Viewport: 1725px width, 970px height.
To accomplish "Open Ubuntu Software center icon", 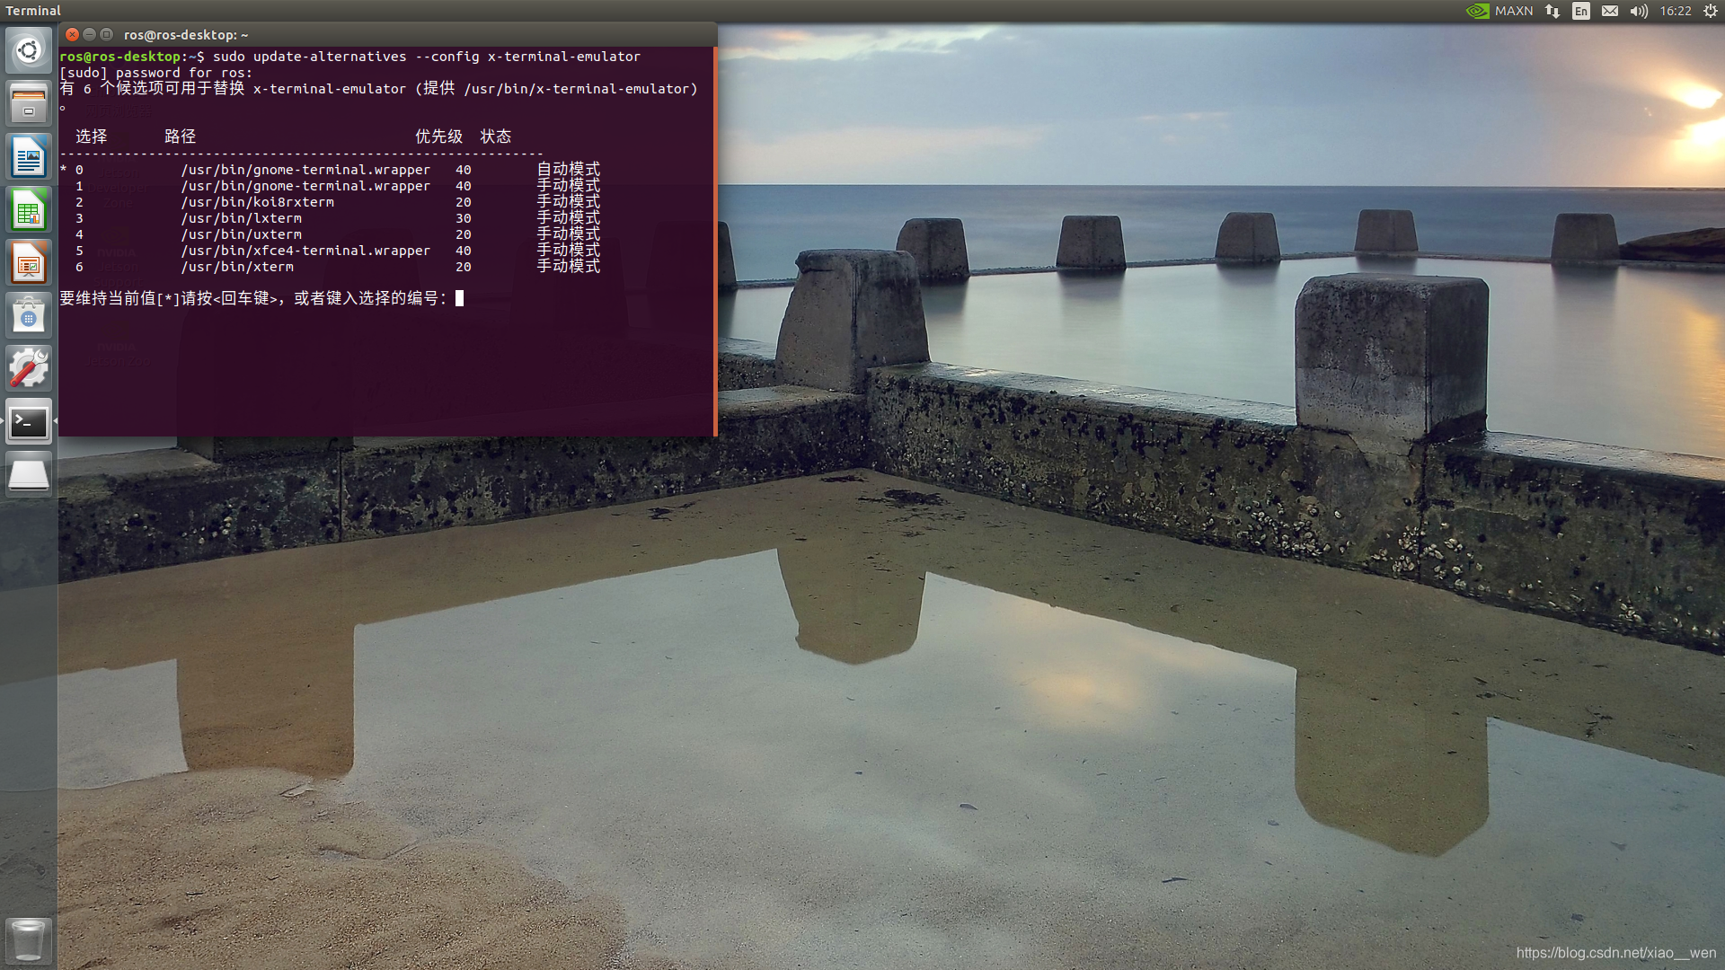I will coord(29,316).
